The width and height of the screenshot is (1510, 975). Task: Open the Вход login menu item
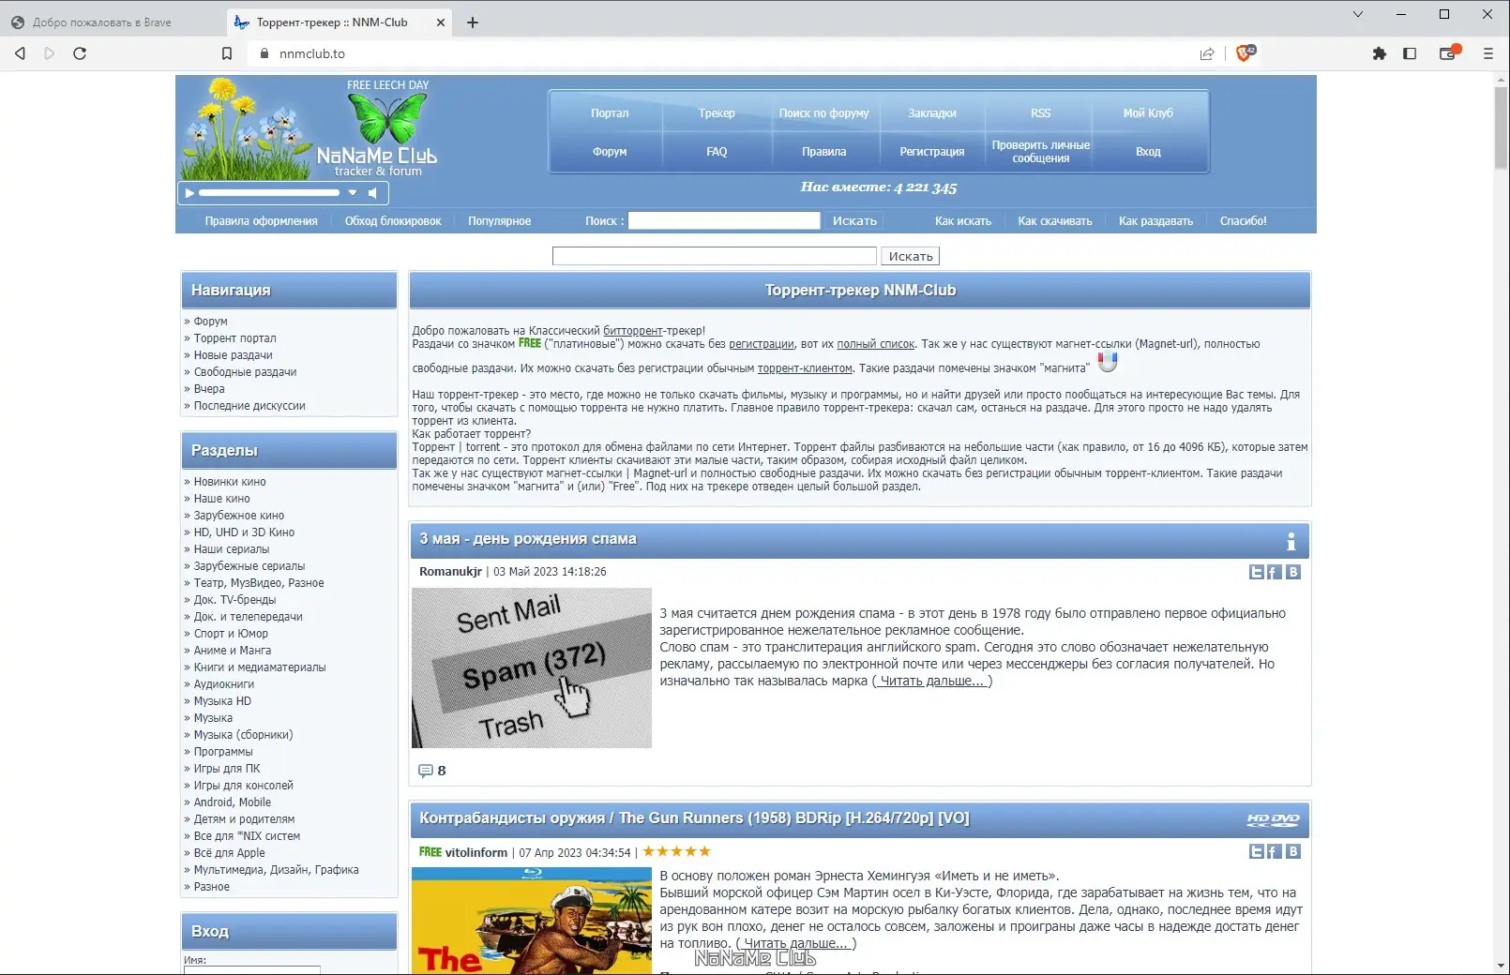pos(1148,152)
